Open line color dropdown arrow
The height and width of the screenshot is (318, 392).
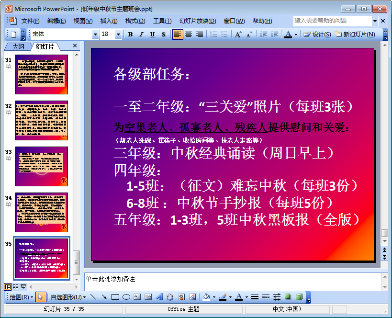tap(230, 297)
